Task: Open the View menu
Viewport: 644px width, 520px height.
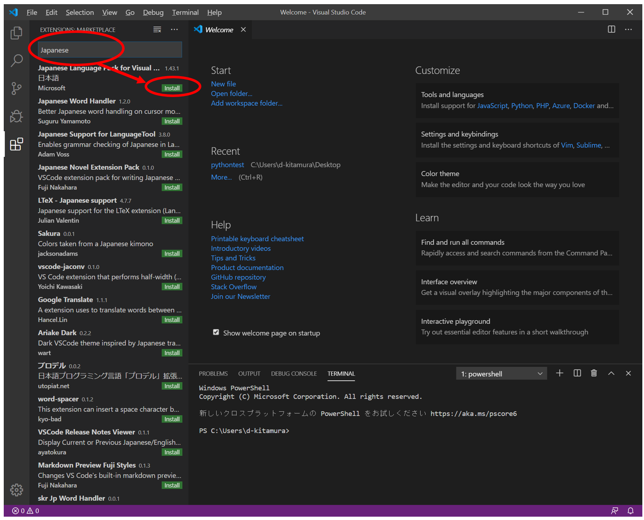Action: click(x=110, y=12)
